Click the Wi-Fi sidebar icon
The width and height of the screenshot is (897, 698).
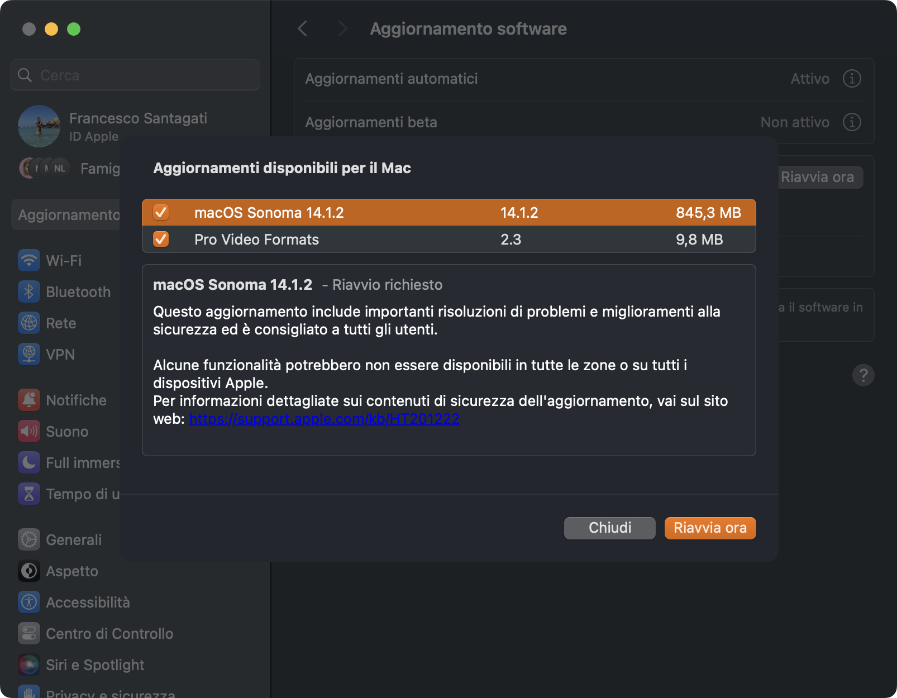[29, 260]
